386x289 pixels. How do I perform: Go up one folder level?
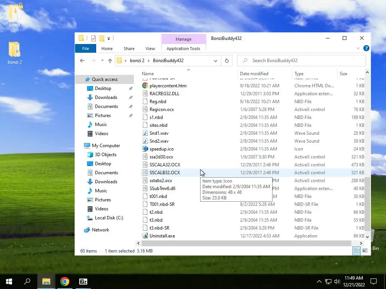(x=110, y=61)
